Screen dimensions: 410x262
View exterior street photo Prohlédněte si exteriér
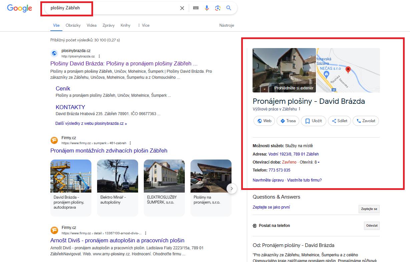tap(284, 70)
